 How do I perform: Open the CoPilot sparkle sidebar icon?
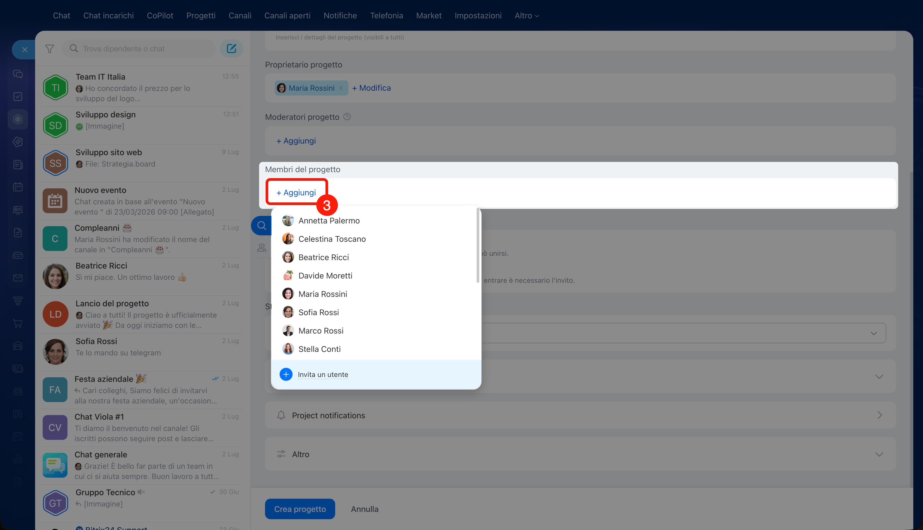[x=18, y=142]
